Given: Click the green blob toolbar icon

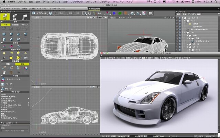Looking at the screenshot, I should 120,13.
